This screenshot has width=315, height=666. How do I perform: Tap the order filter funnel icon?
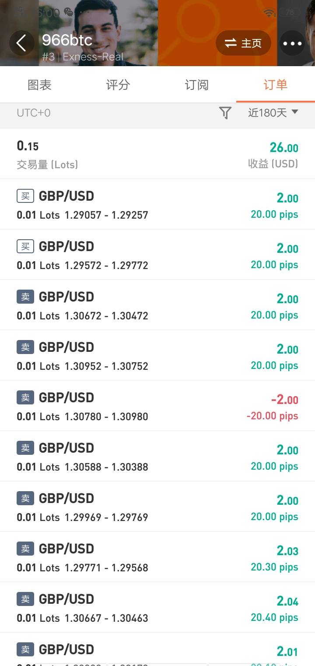tap(225, 113)
